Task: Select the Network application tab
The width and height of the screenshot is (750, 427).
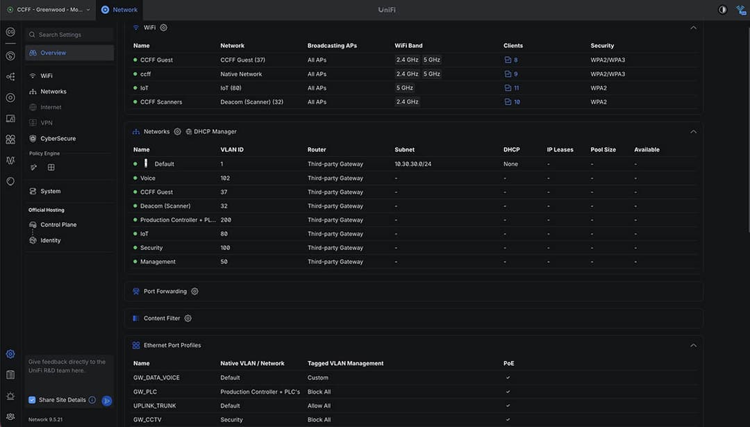Action: pos(119,10)
